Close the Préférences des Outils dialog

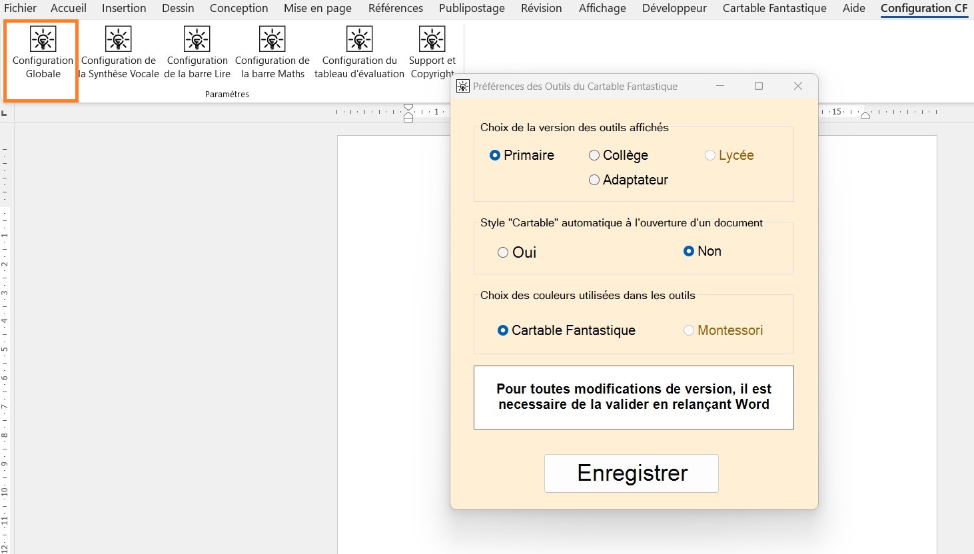(798, 86)
